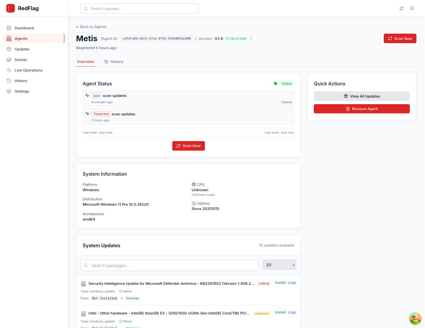Select the Overview tab
The height and width of the screenshot is (328, 425).
pos(85,62)
